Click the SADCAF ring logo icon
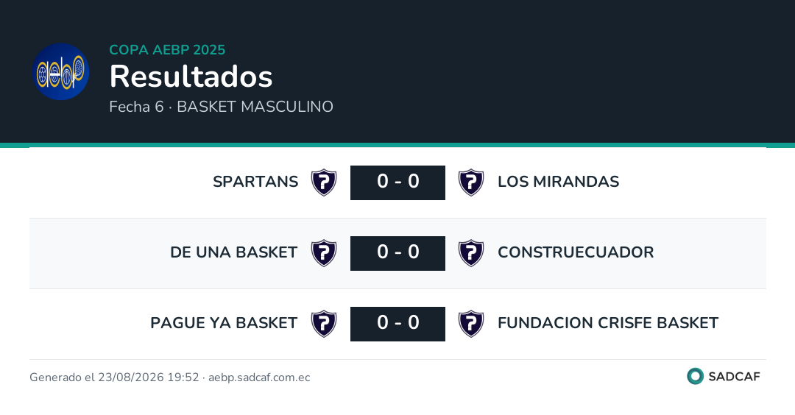795x415 pixels. tap(695, 376)
